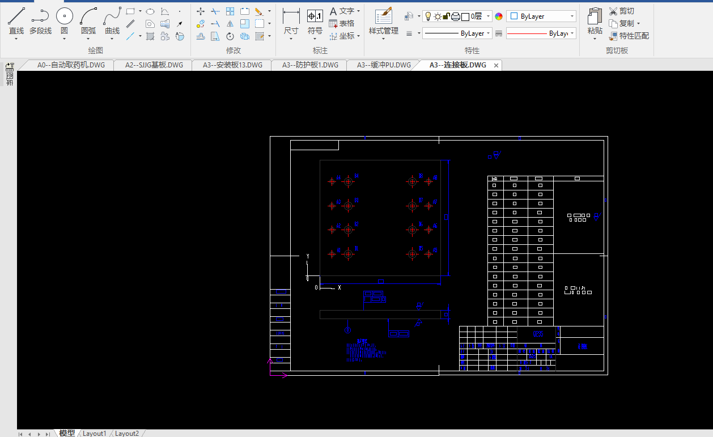Expand the 粘贴 dropdown arrow

tap(595, 39)
